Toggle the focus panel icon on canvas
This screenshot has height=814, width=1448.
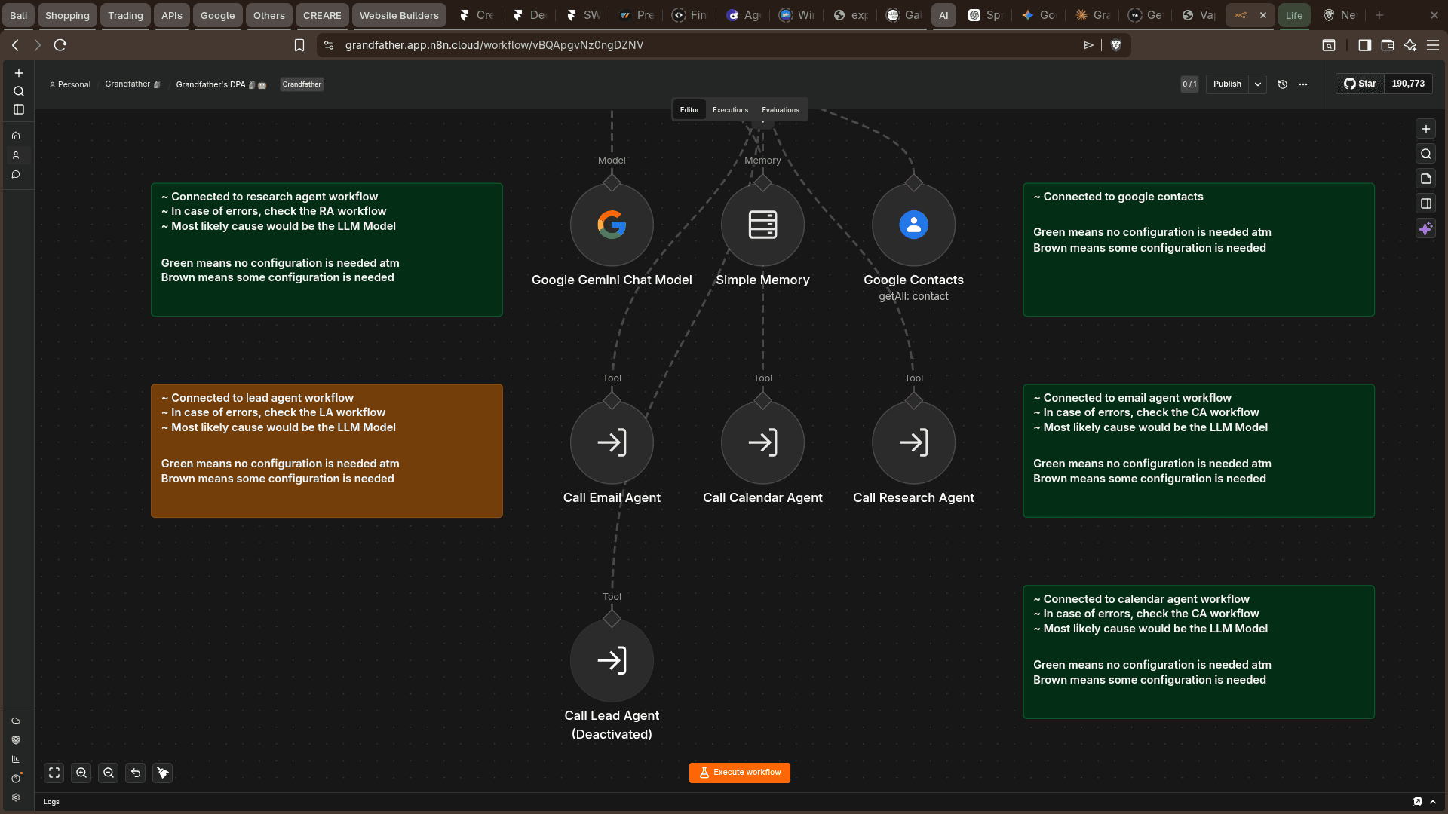point(1425,203)
